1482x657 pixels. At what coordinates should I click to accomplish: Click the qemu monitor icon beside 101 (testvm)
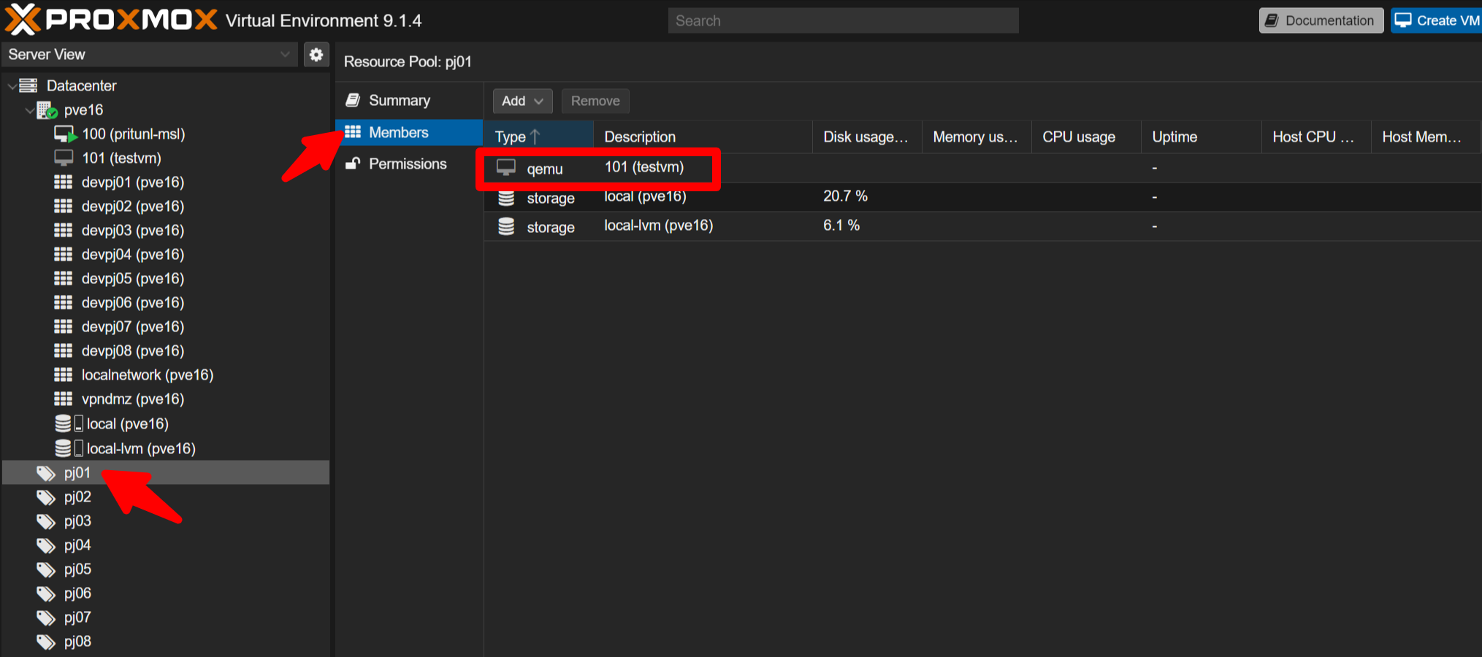pos(506,167)
